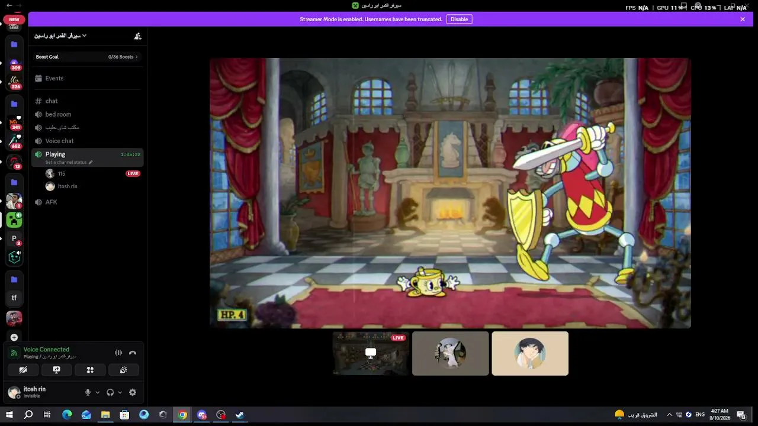
Task: Open the P server icon
Action: [x=14, y=238]
